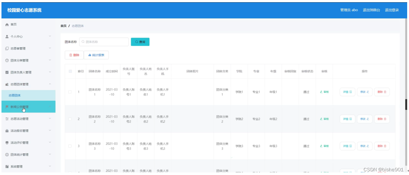The height and width of the screenshot is (175, 409).
Task: Click 审核 link in row 3
Action: 324,146
